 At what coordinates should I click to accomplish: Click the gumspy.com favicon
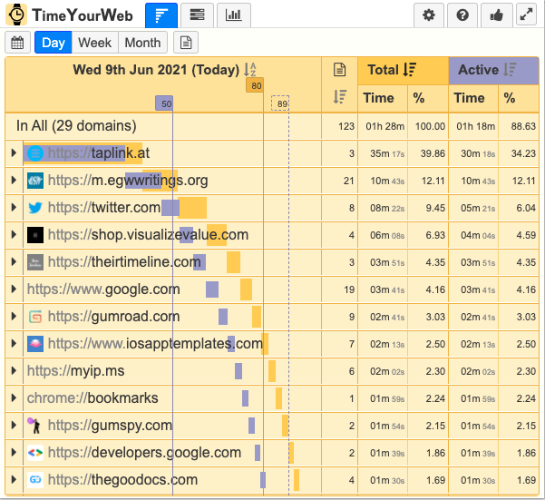click(34, 426)
